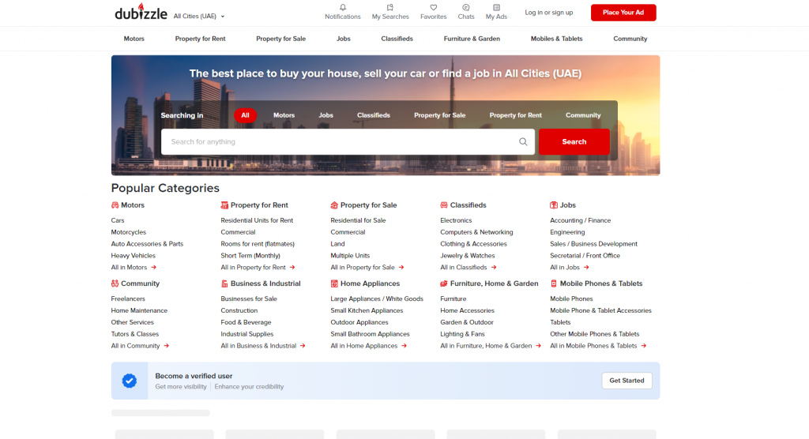Open the Cars link under Motors
The width and height of the screenshot is (809, 439).
click(118, 220)
